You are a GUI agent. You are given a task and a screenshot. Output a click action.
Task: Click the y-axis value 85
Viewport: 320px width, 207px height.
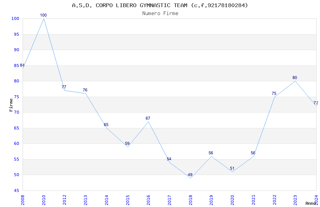click(17, 65)
